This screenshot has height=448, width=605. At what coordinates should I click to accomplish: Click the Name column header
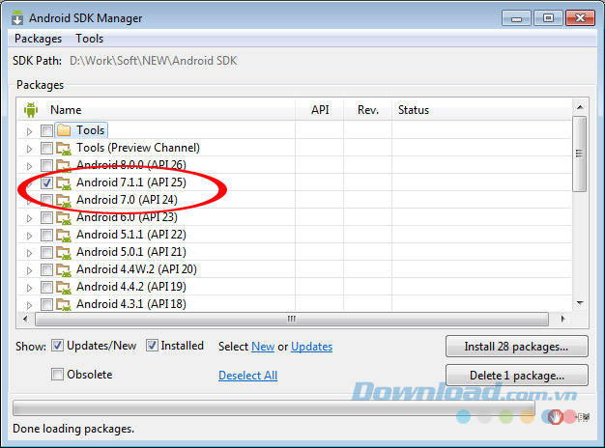tap(157, 110)
